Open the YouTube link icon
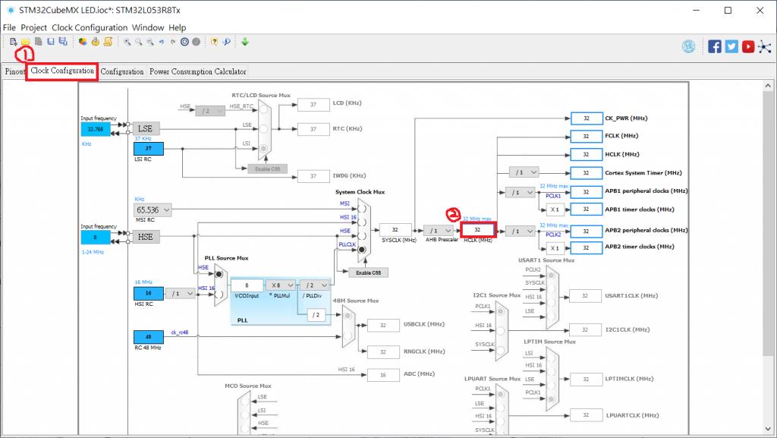 [748, 46]
